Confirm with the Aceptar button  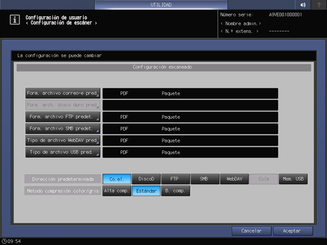[x=293, y=231]
